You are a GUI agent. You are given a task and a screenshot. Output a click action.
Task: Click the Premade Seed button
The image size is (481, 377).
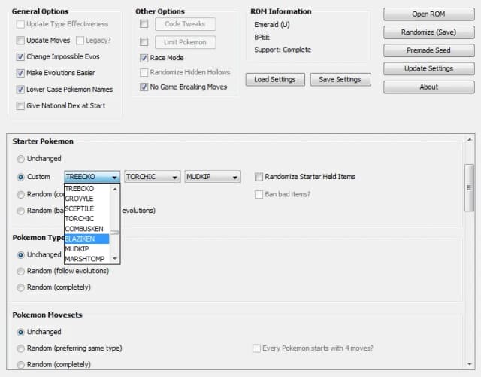pyautogui.click(x=428, y=50)
